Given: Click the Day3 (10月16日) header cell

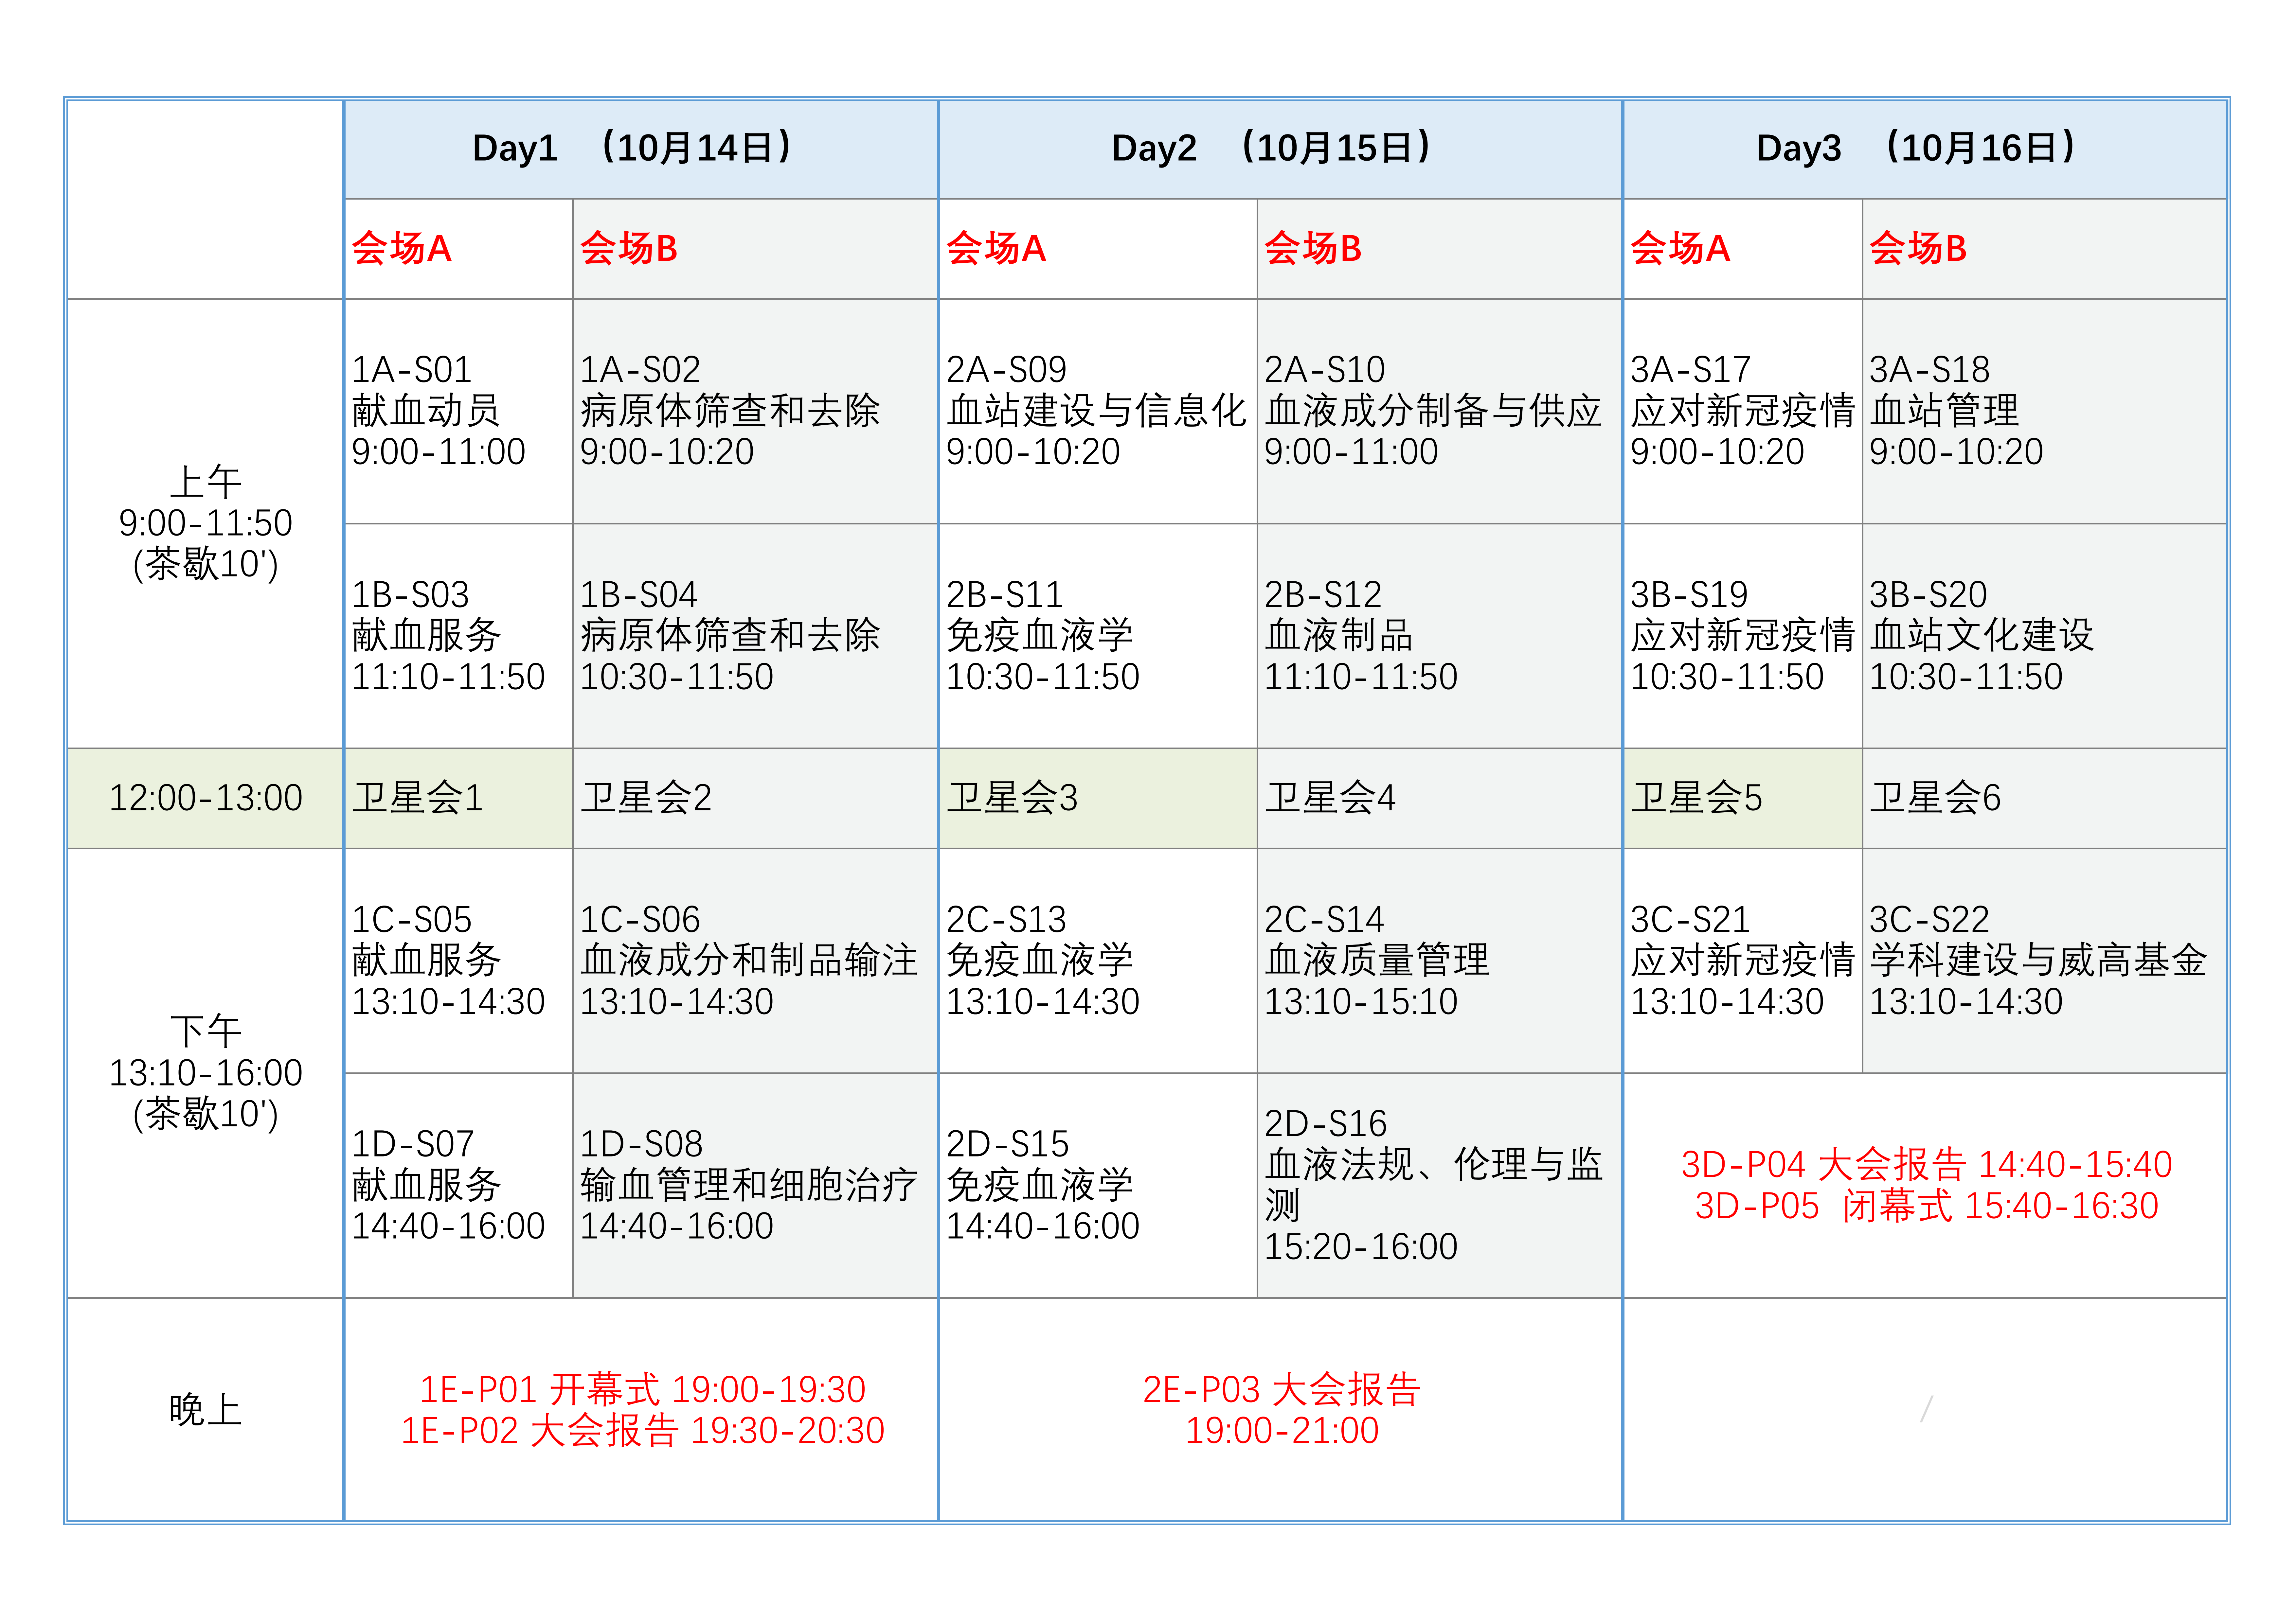Looking at the screenshot, I should [1925, 149].
